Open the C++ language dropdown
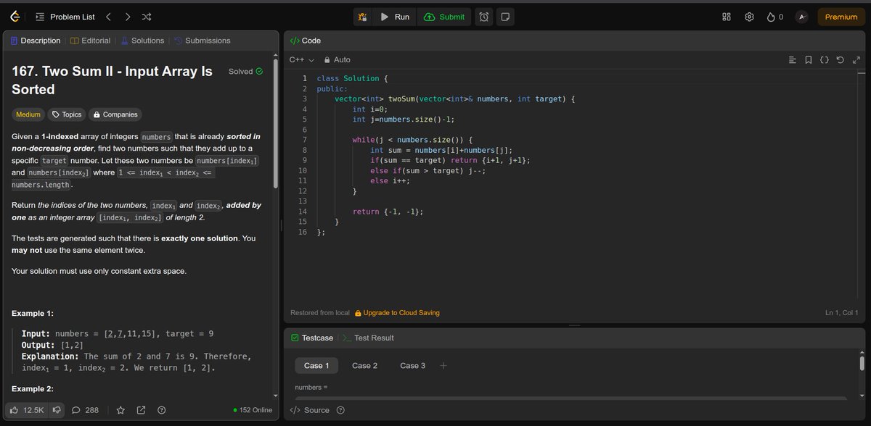The height and width of the screenshot is (426, 871). 301,59
